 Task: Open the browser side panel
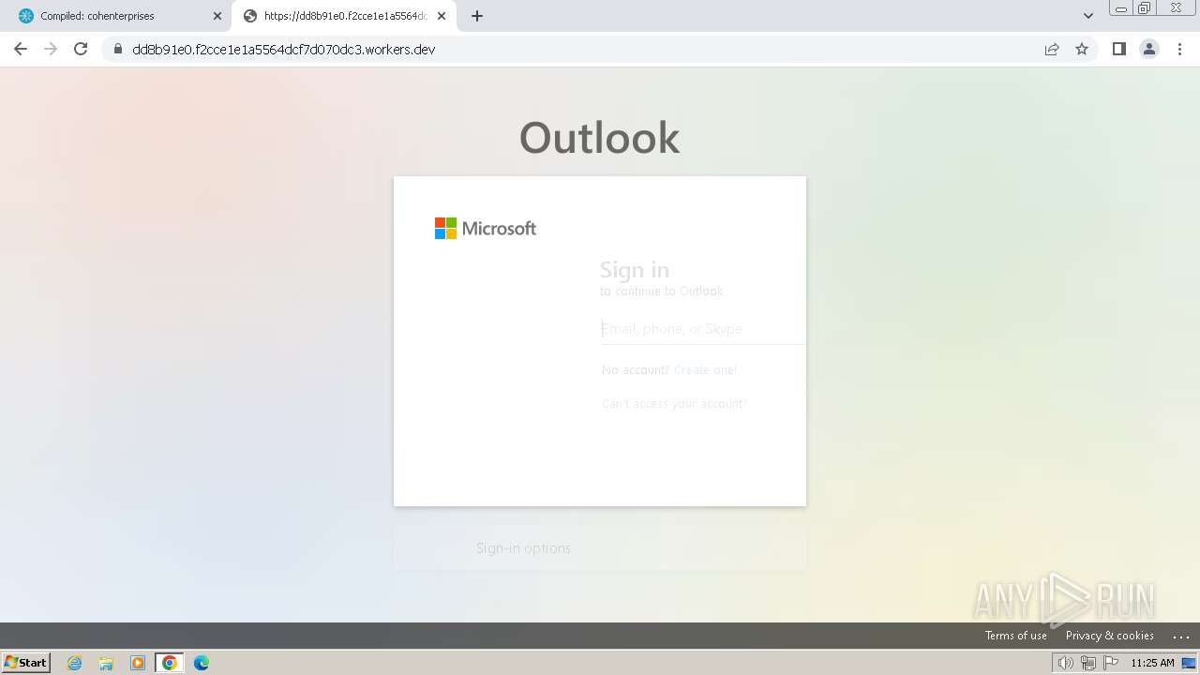[x=1118, y=49]
